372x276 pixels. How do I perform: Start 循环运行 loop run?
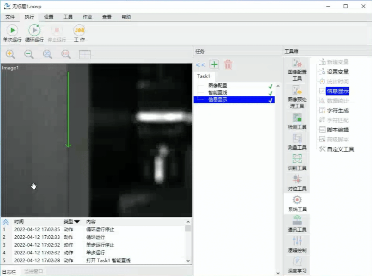[34, 30]
